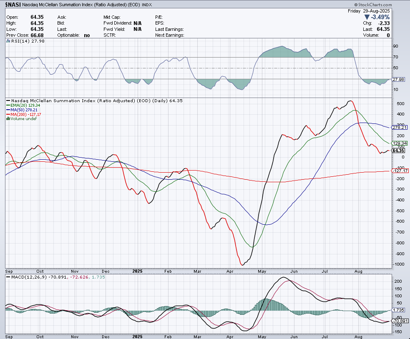Click the Prev Close value 66.68
This screenshot has width=410, height=339.
37,35
